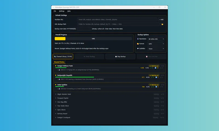The height and width of the screenshot is (131, 219).
Task: Click the grey status dot beside Battery Brawl
Action: click(56, 113)
